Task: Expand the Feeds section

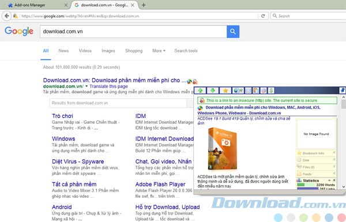Action: pos(307,174)
